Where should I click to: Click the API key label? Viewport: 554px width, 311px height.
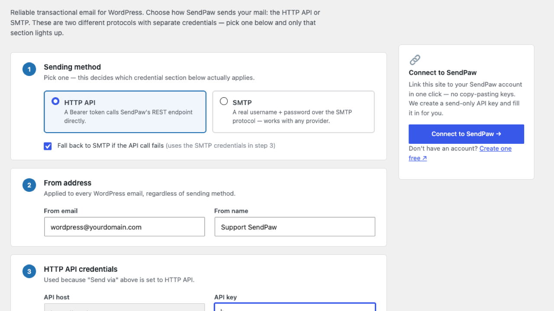pos(225,297)
